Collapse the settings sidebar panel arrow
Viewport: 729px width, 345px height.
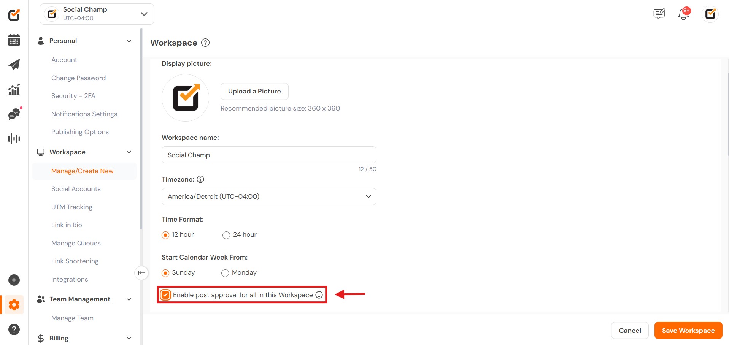pos(141,273)
